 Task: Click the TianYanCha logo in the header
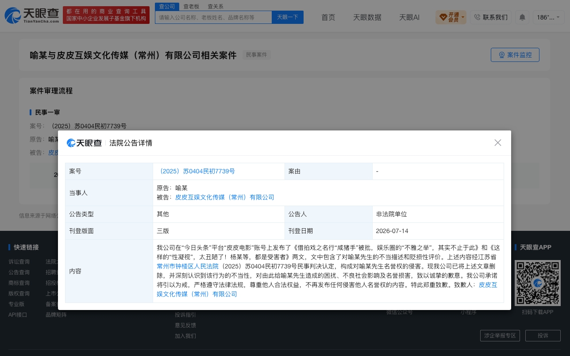point(32,15)
